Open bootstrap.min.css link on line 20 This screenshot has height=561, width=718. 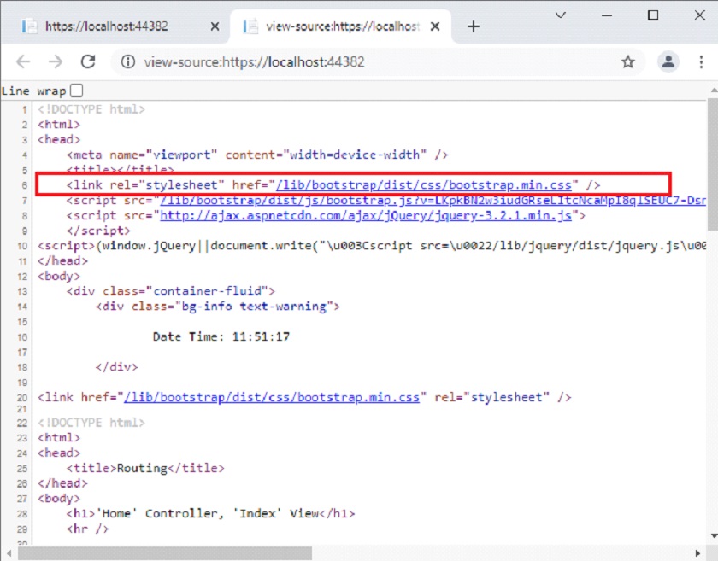pyautogui.click(x=272, y=397)
